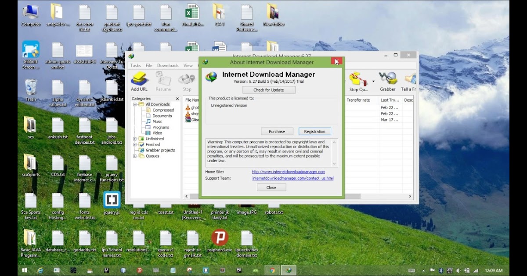527x276 pixels.
Task: Click the Last Try column header
Action: [391, 100]
